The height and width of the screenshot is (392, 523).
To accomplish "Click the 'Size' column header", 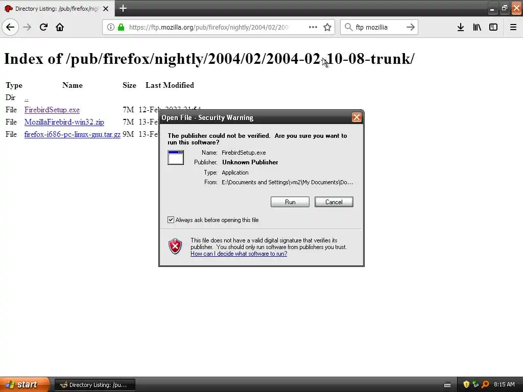I will coord(129,85).
